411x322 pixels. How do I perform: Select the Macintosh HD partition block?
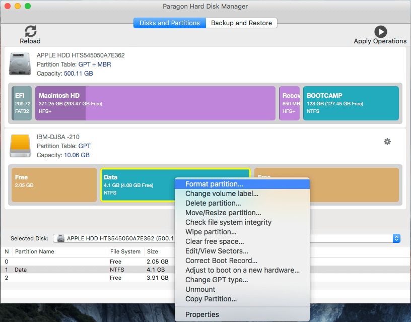point(155,103)
